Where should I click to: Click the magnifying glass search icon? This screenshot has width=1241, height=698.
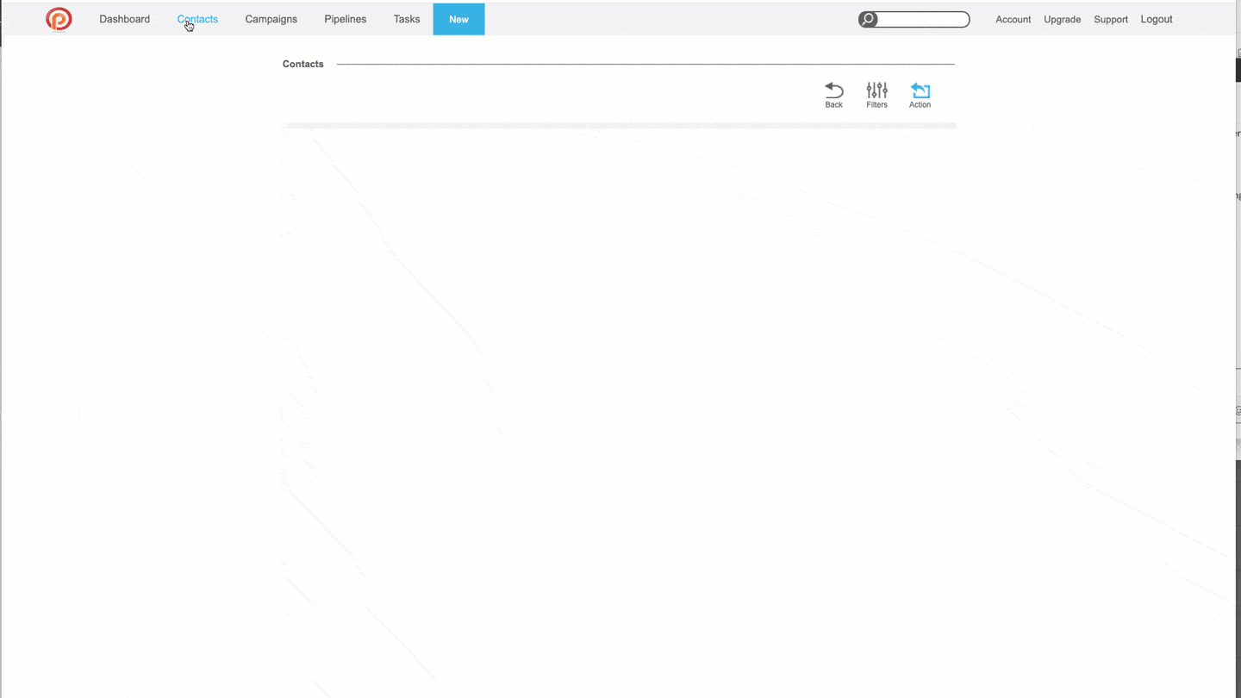pos(868,20)
